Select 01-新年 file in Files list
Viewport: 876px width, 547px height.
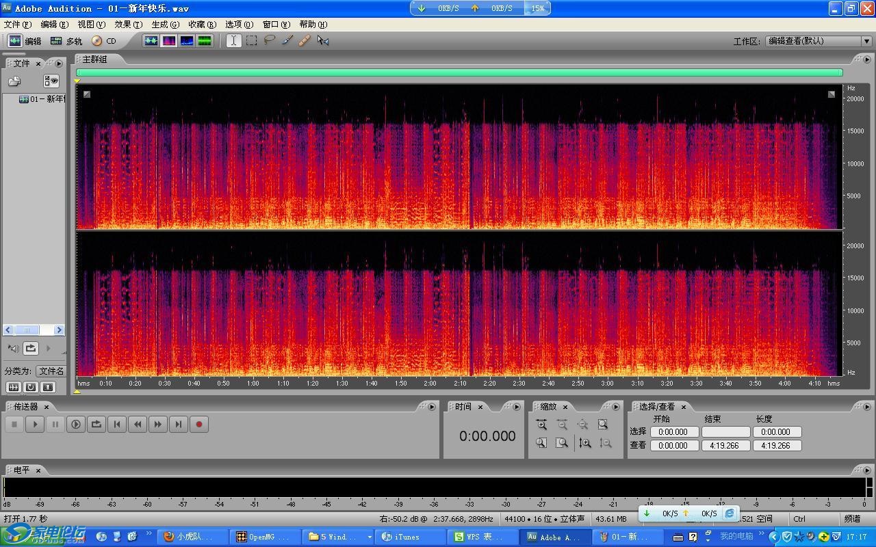(42, 99)
